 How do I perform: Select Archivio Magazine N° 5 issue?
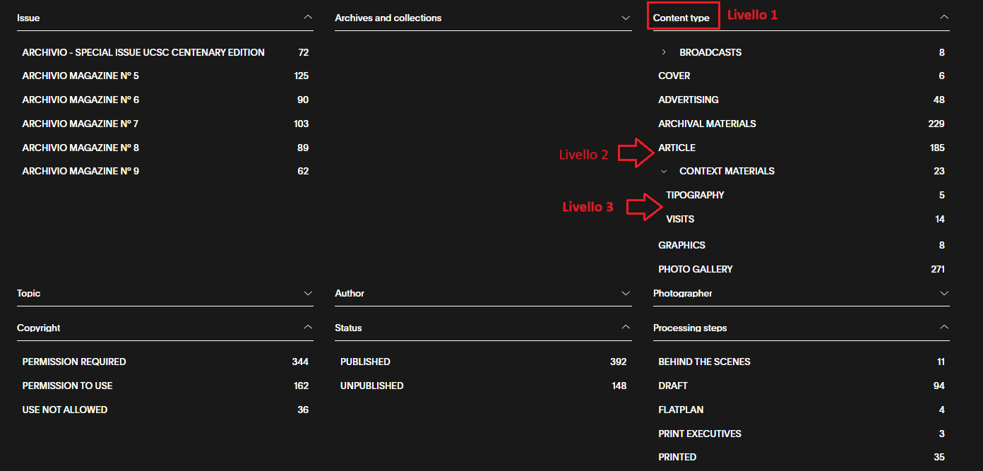[x=81, y=76]
